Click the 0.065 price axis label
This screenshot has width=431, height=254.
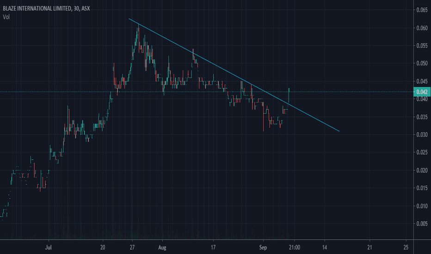pos(422,10)
